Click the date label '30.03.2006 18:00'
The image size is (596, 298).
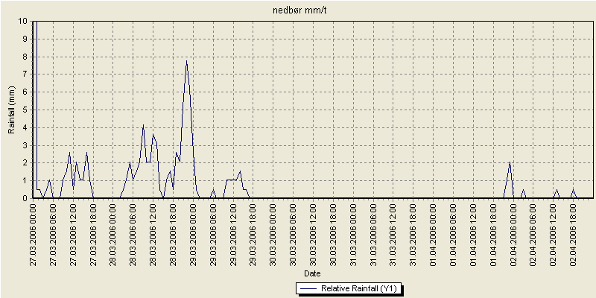tap(333, 234)
